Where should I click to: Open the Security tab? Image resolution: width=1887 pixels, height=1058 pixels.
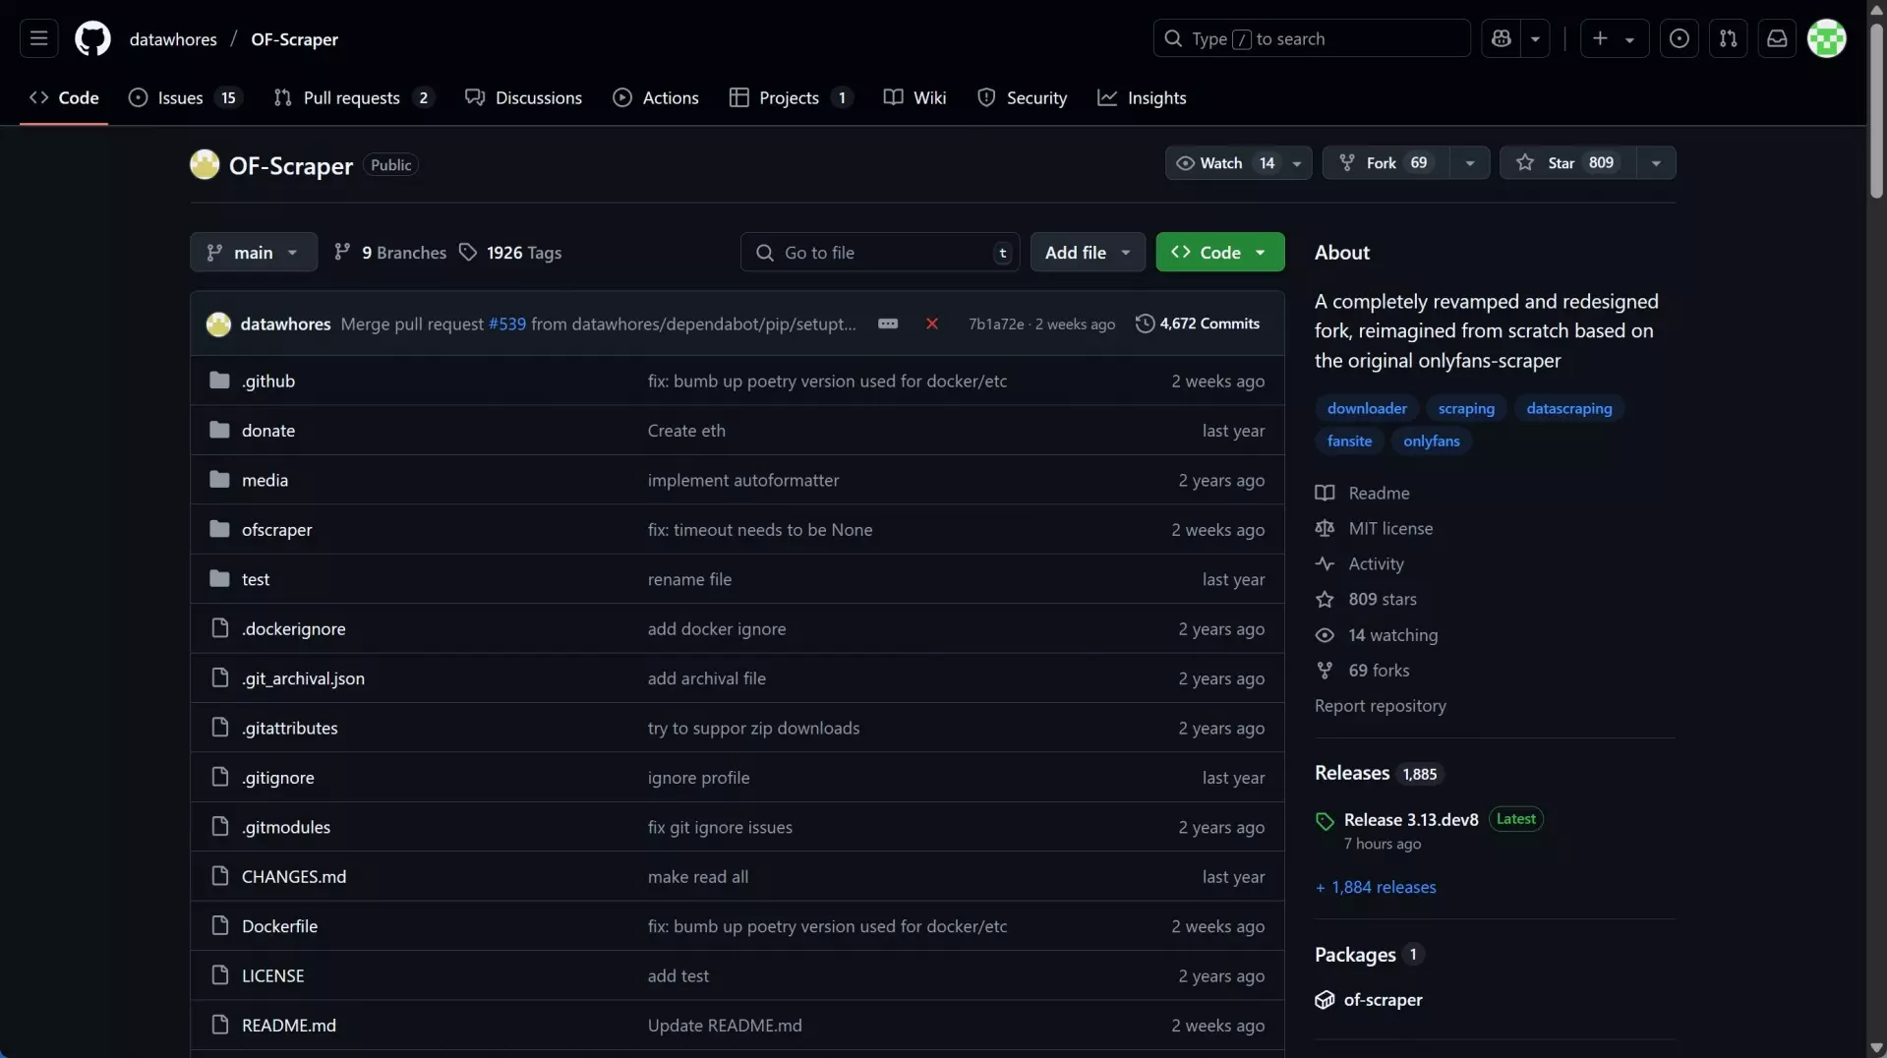click(x=1022, y=97)
